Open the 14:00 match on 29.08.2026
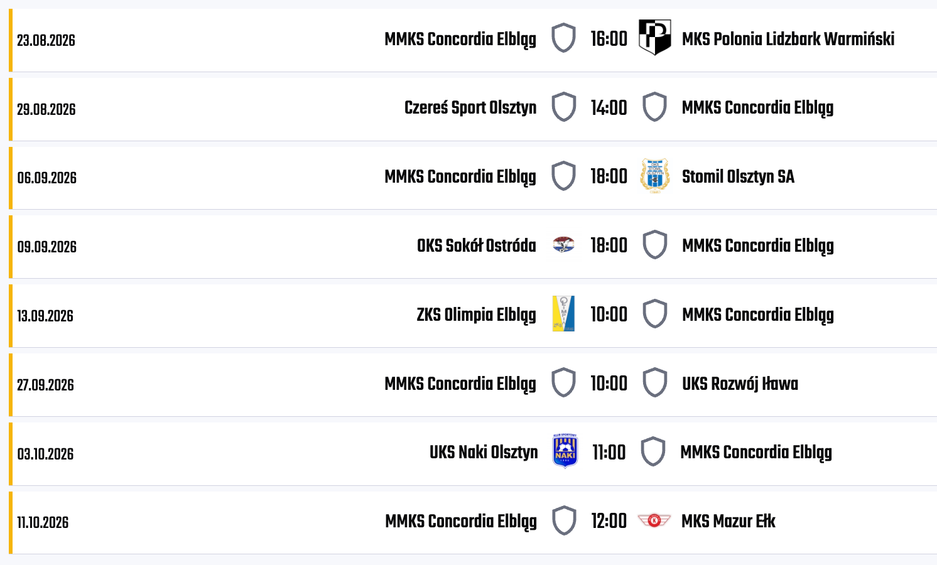 [x=609, y=108]
